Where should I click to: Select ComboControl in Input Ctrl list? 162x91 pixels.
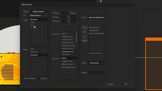point(68,52)
